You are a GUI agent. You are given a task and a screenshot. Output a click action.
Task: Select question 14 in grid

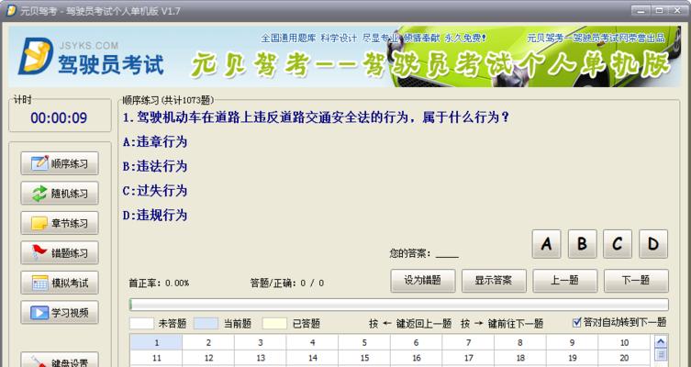point(312,358)
